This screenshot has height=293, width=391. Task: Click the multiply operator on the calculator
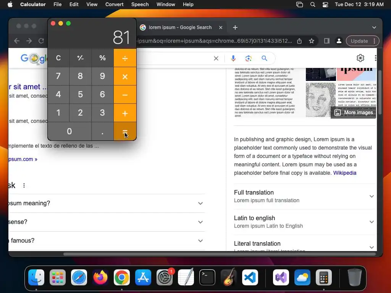point(125,76)
